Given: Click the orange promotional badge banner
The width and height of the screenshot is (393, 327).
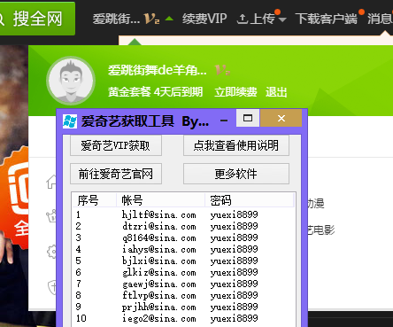Looking at the screenshot, I should pyautogui.click(x=14, y=197).
